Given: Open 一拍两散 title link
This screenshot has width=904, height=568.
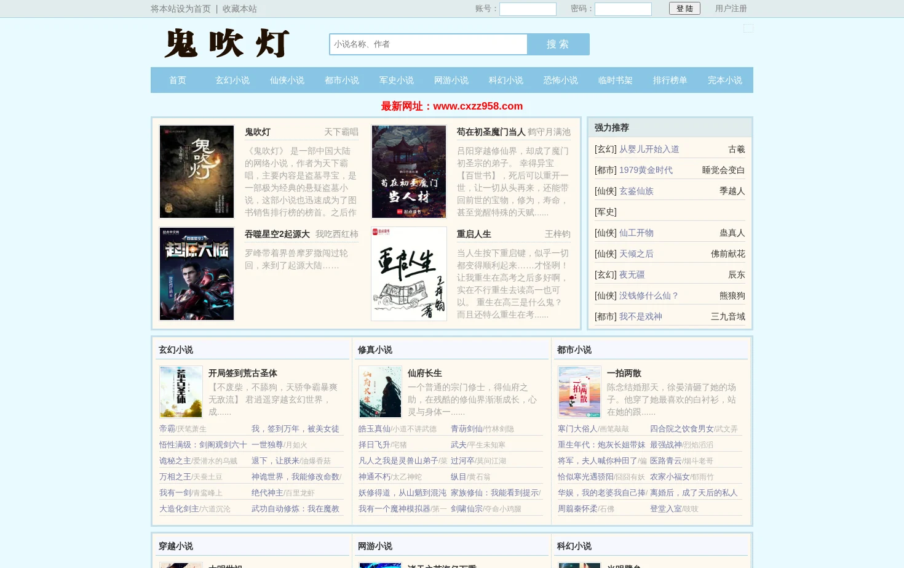Looking at the screenshot, I should (x=624, y=373).
